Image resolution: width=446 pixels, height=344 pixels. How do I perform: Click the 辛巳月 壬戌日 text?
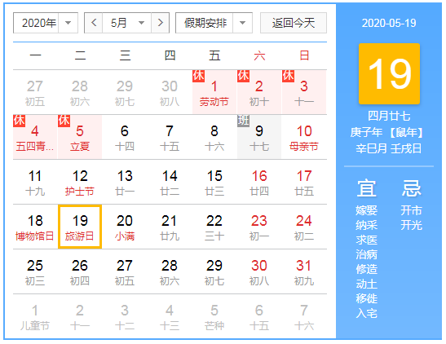point(389,148)
